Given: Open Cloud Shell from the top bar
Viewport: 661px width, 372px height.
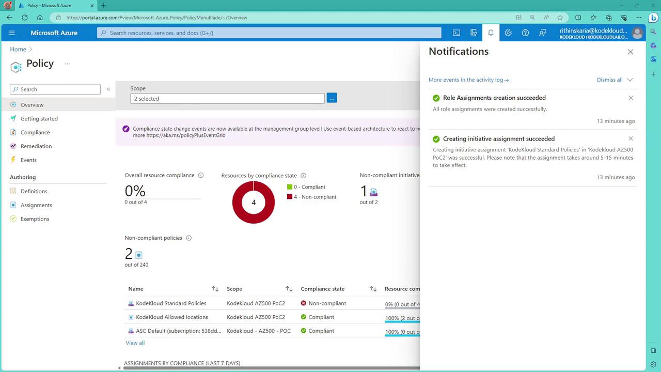Looking at the screenshot, I should pyautogui.click(x=457, y=33).
